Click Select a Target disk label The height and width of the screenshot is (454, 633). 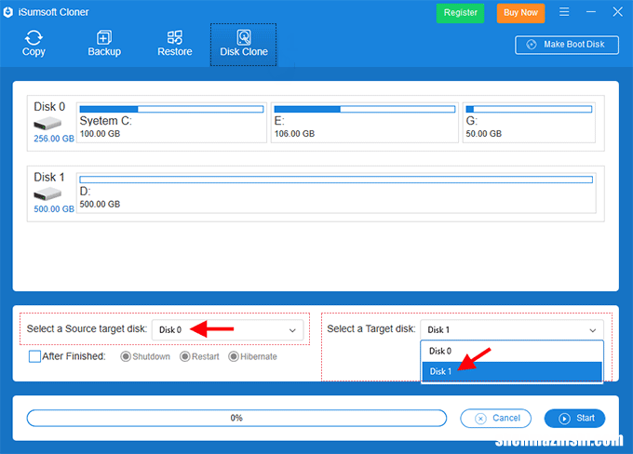371,329
